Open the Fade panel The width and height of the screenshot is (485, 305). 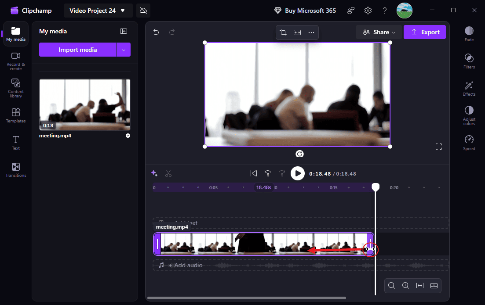coord(469,34)
